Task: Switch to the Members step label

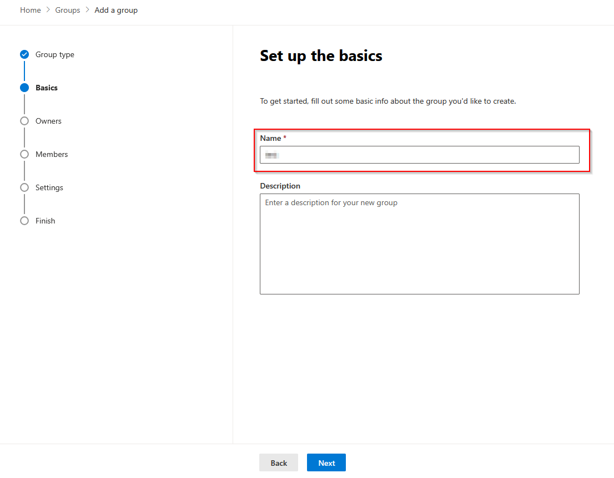Action: click(52, 154)
